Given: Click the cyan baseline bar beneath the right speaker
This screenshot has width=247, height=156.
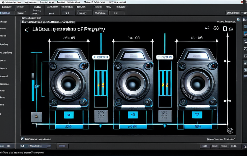Looking at the screenshot, I should tap(198, 126).
